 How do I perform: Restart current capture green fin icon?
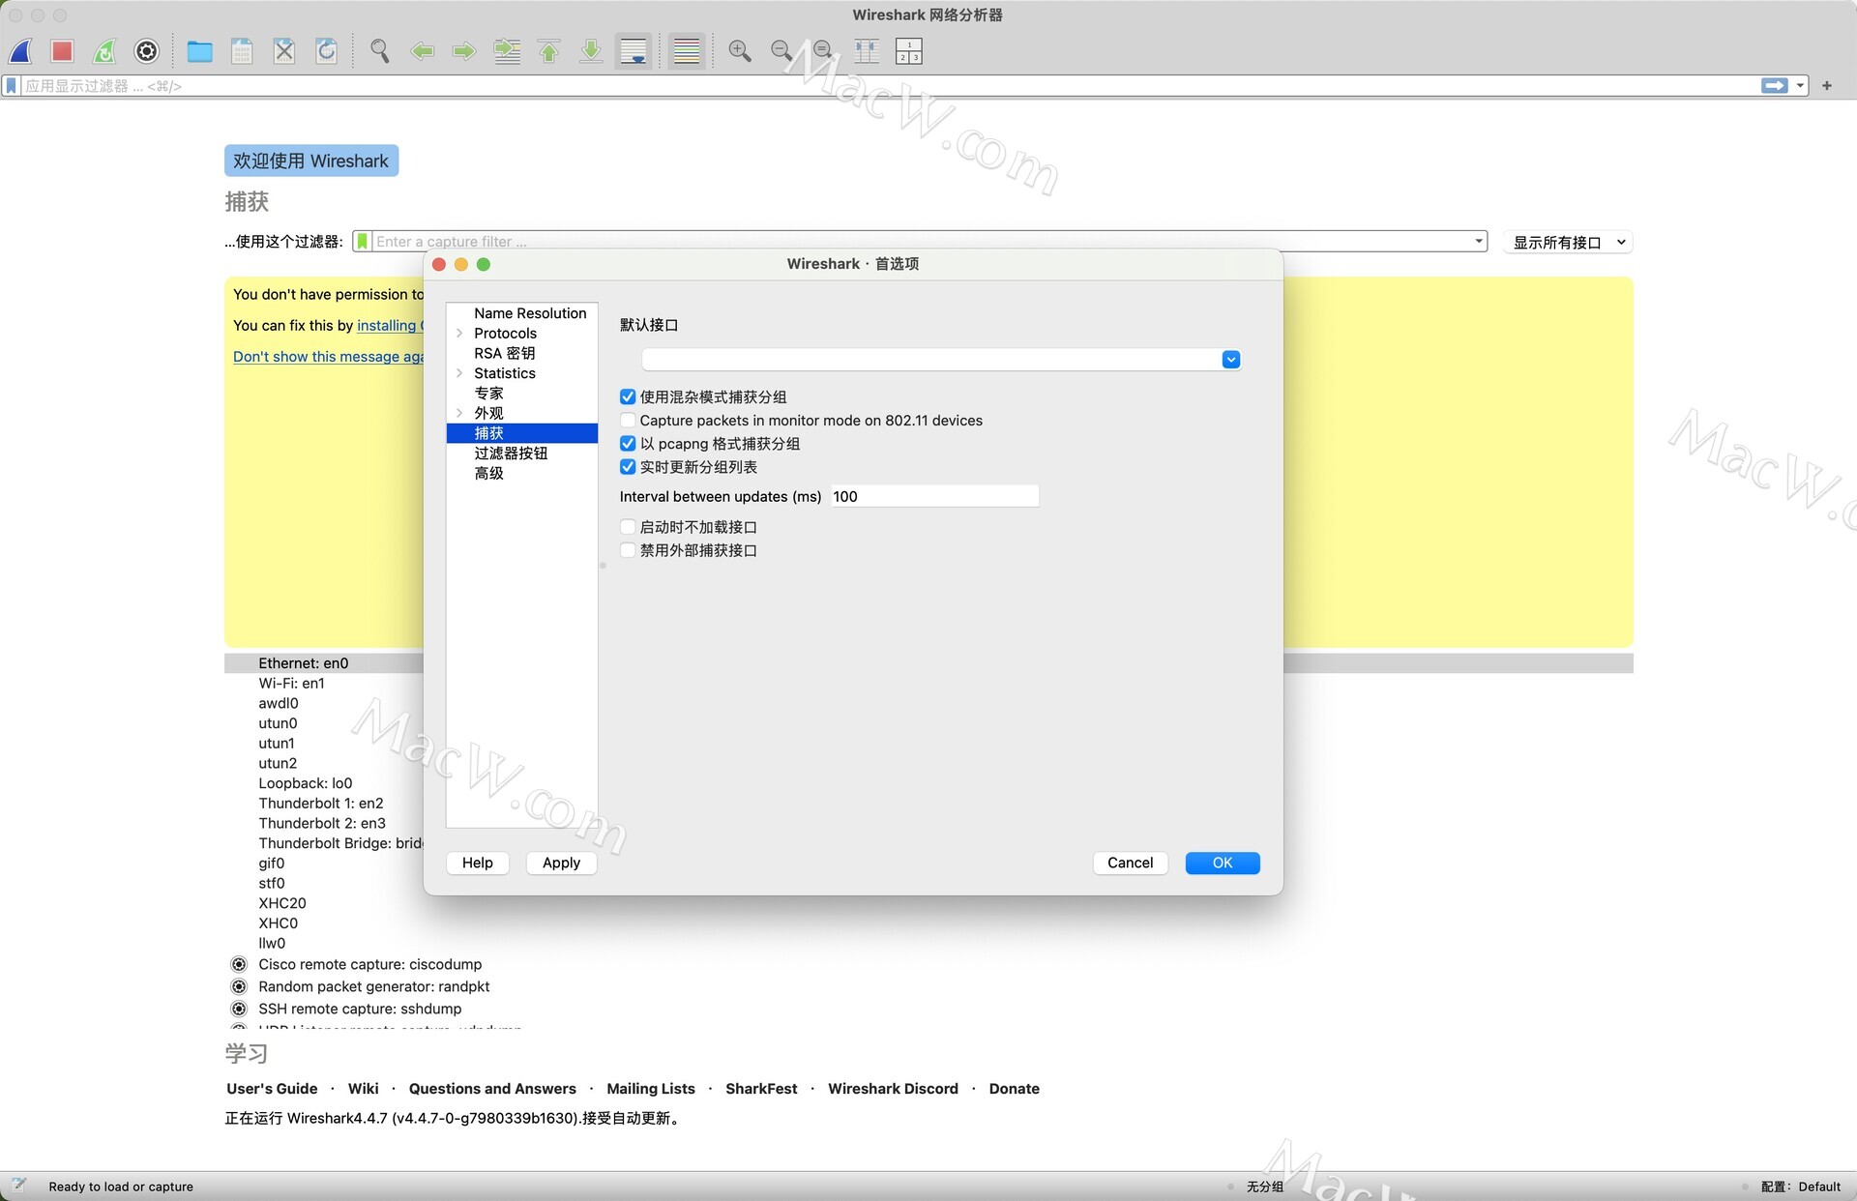[104, 51]
